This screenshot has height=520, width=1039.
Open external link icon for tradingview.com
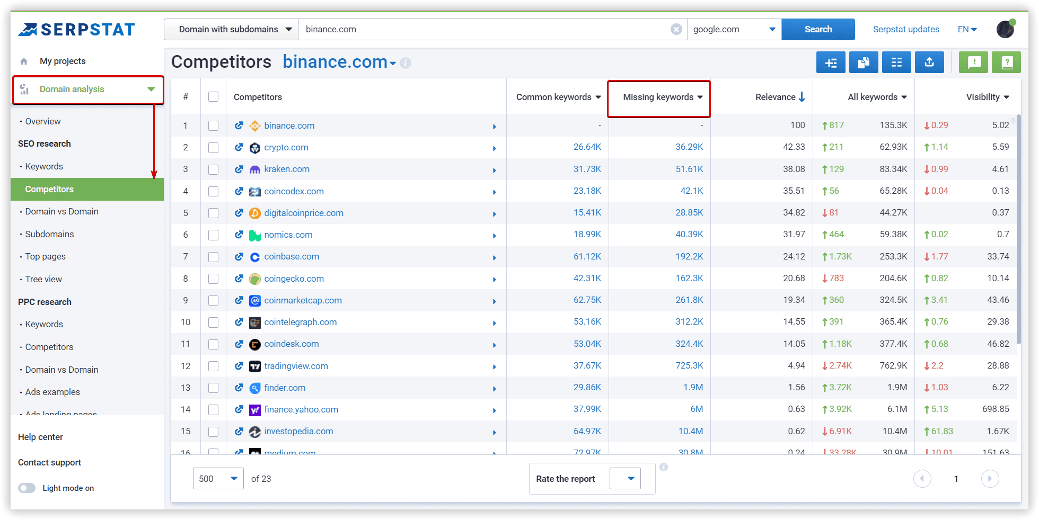[239, 366]
